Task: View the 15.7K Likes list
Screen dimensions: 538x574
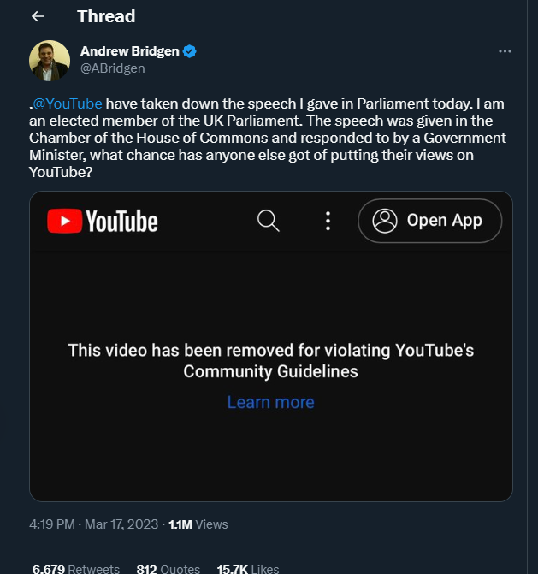Action: 247,568
